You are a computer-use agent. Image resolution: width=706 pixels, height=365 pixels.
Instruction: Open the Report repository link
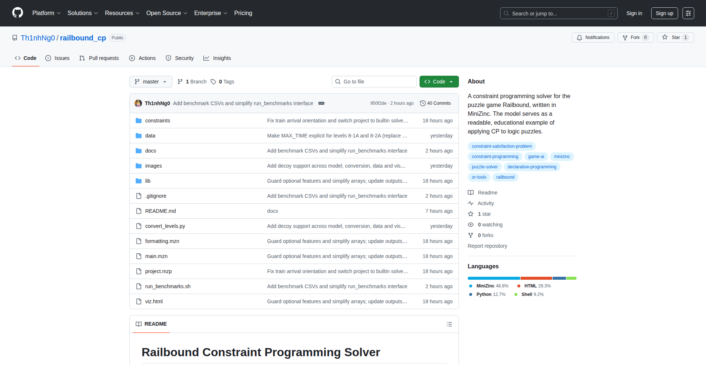[x=487, y=246]
